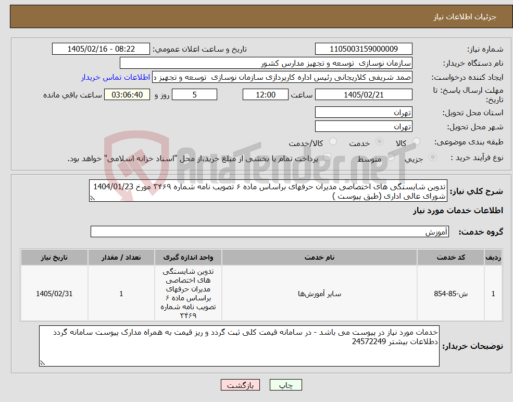Click the delivery city field تهران
513x402 pixels.
click(364, 127)
